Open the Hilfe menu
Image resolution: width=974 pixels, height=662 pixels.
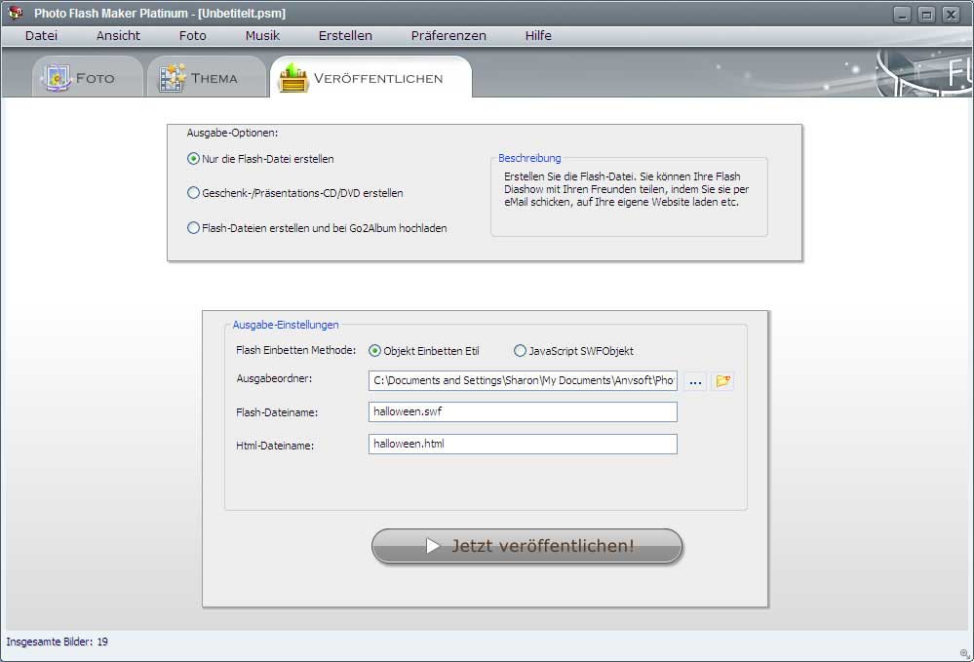[538, 35]
